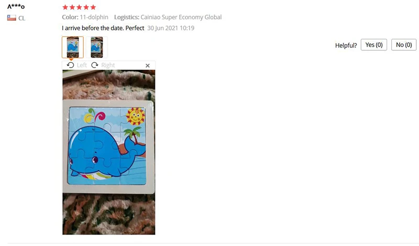Mark review unhelpful with No (0)

point(404,45)
